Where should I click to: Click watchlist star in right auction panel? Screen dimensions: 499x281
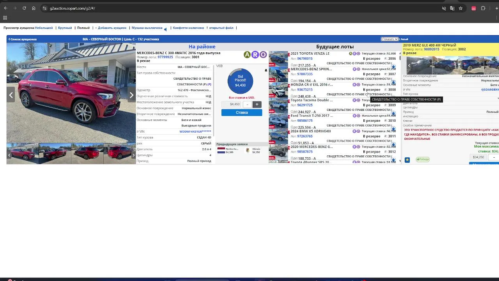[x=407, y=160]
